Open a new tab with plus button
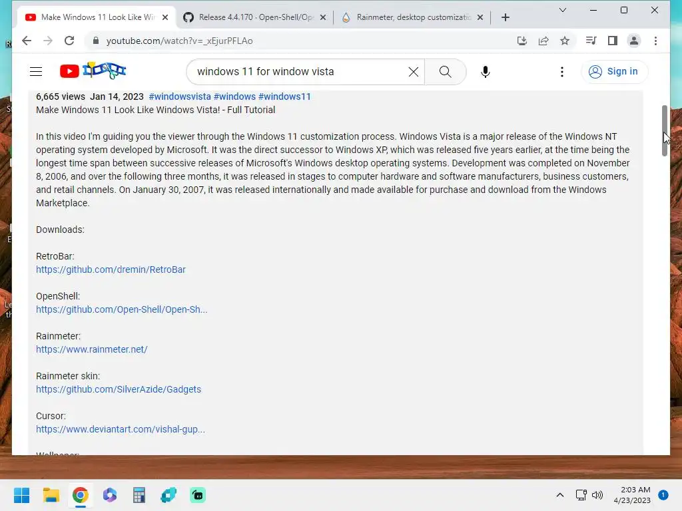The image size is (682, 511). [505, 17]
